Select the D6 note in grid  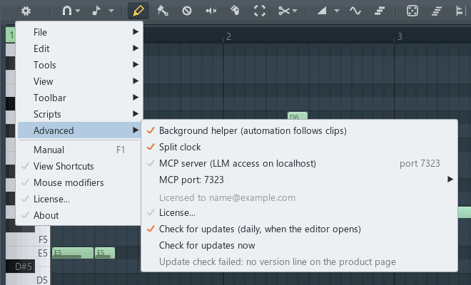(298, 116)
